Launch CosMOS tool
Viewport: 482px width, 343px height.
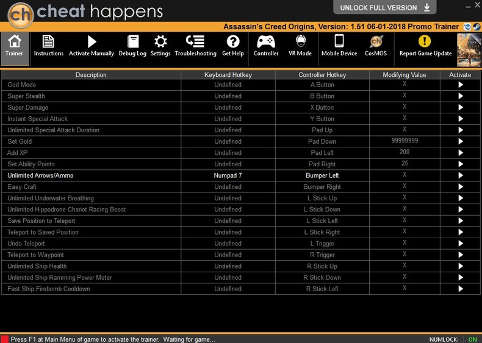(x=376, y=46)
